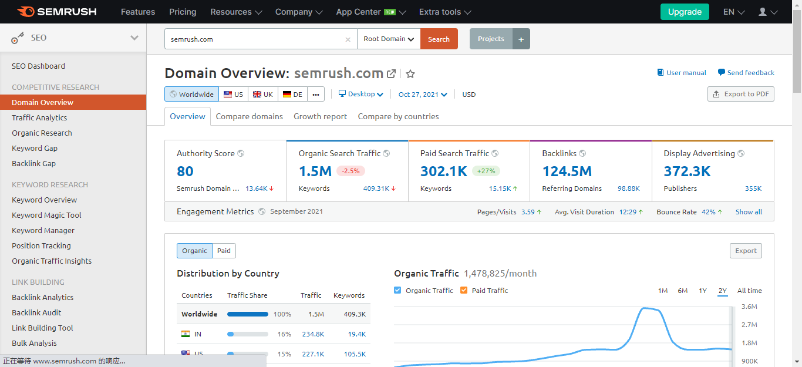Image resolution: width=802 pixels, height=367 pixels.
Task: Open the Oct 27, 2021 date picker
Action: pos(423,95)
